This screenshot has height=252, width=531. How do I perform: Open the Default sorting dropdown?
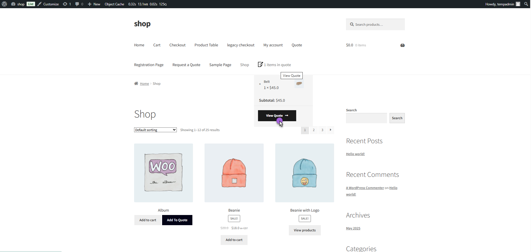pos(155,130)
